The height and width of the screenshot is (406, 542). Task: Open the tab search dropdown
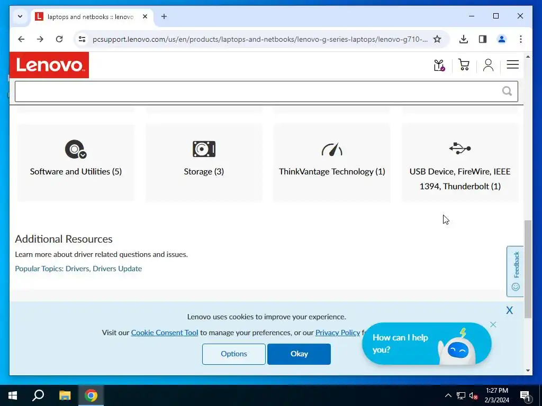pyautogui.click(x=20, y=16)
